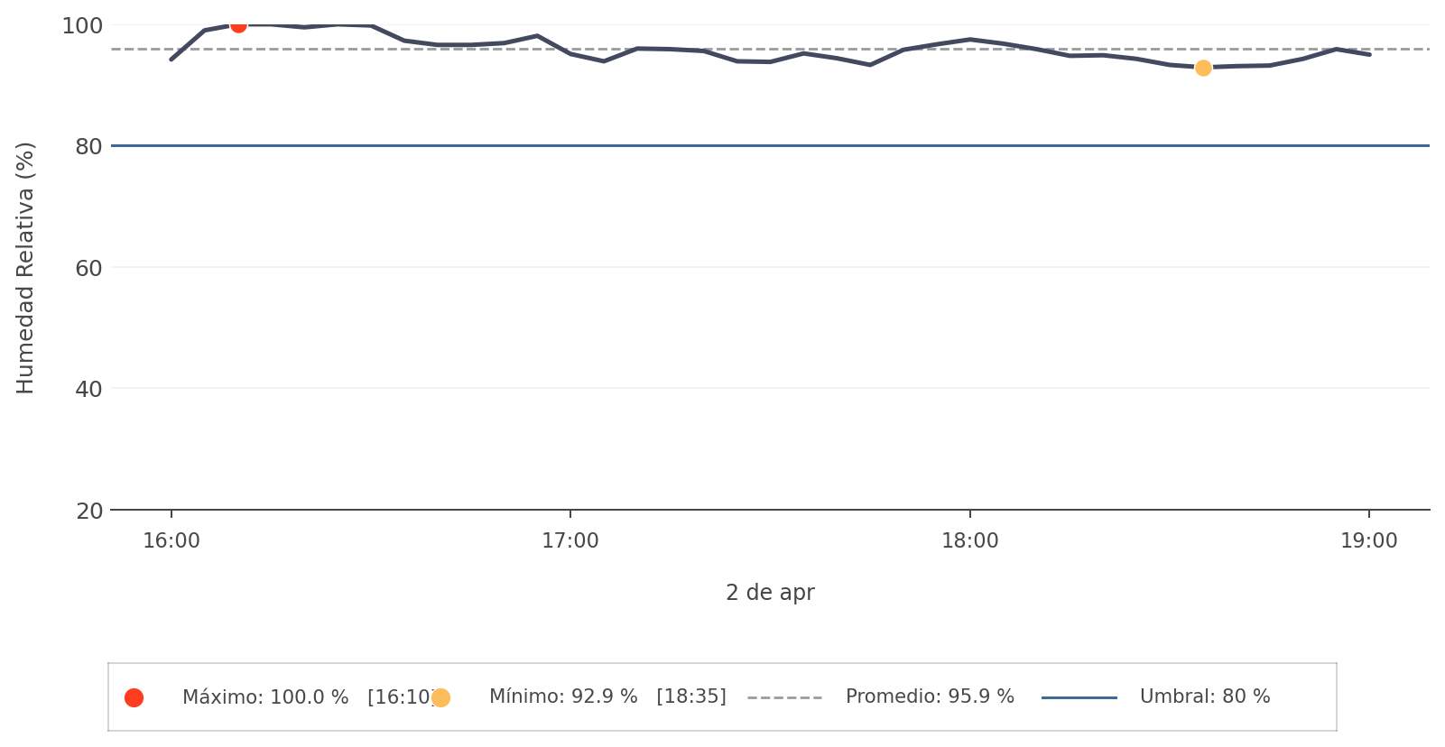Image resolution: width=1445 pixels, height=747 pixels.
Task: Click the orange minimum point on the humidity line
Action: pos(1203,68)
